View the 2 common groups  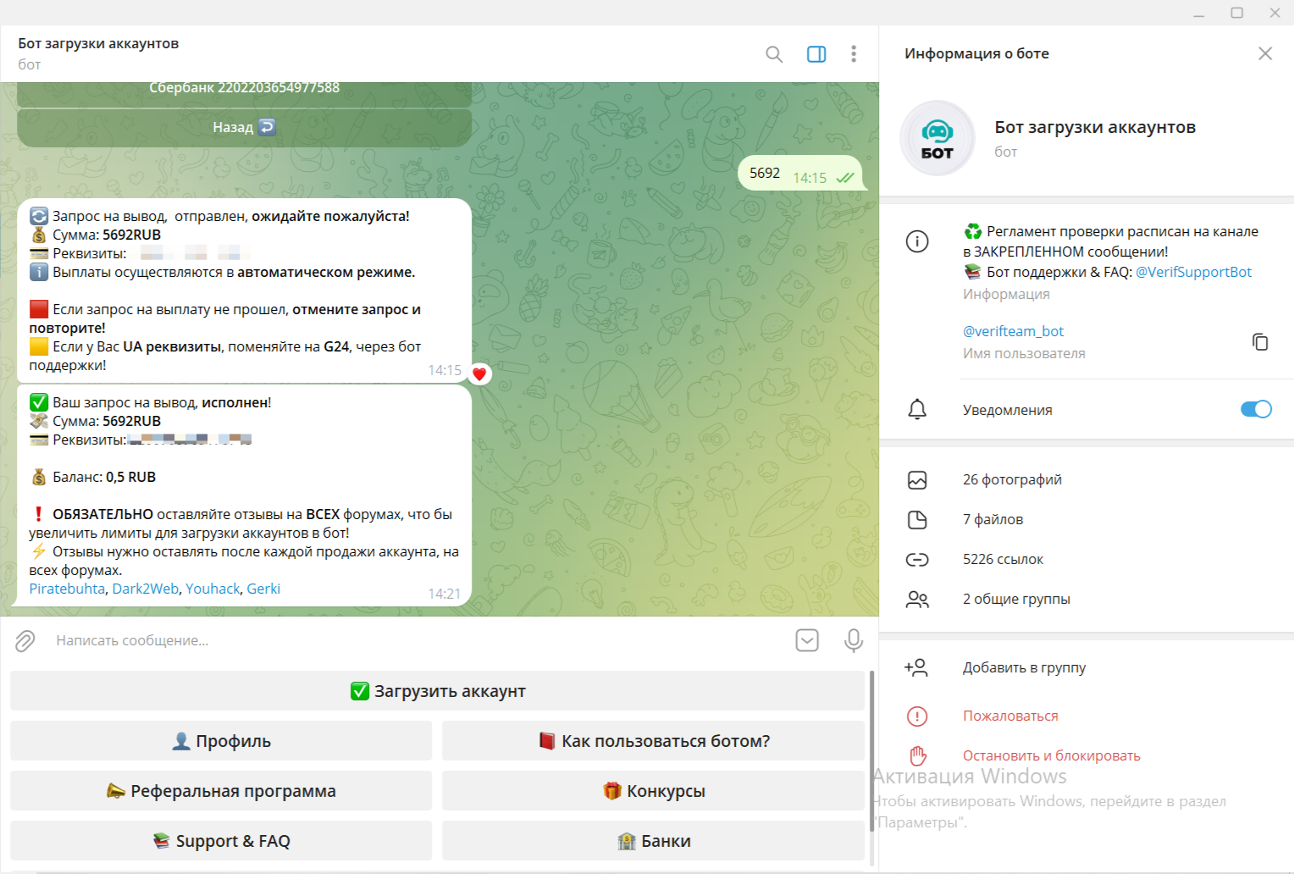point(1016,600)
